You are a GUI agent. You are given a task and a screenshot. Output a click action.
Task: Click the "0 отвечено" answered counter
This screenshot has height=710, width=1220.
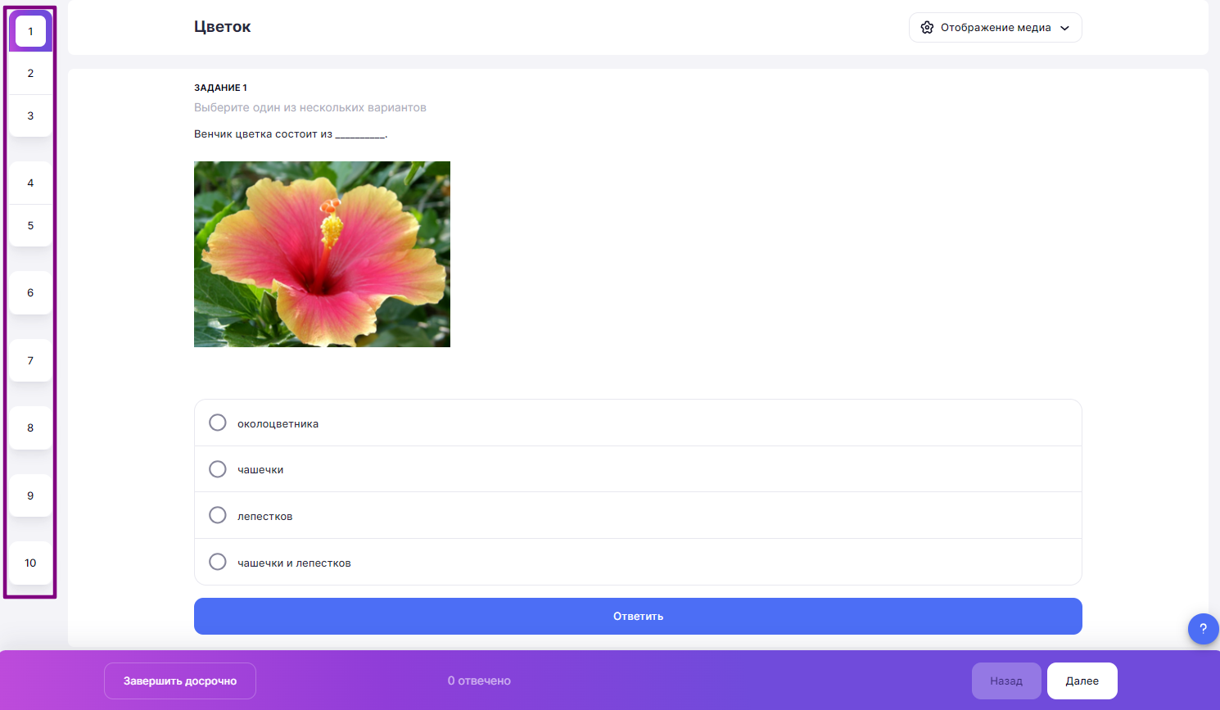479,681
